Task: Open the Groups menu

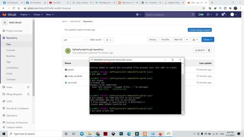Action: 38,14
